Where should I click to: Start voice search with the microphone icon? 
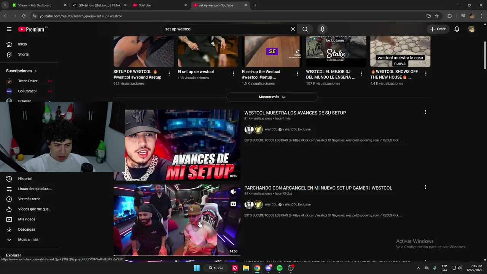pyautogui.click(x=322, y=29)
